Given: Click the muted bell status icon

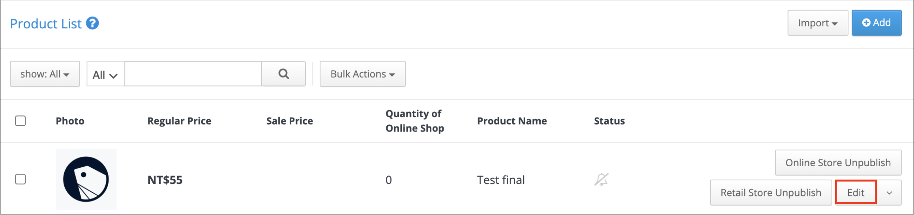Looking at the screenshot, I should (x=601, y=180).
